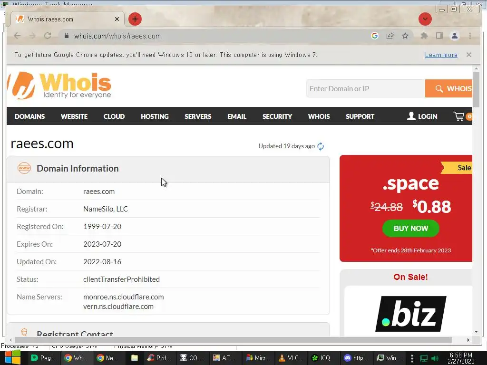
Task: Open the Windows Start button
Action: [12, 357]
